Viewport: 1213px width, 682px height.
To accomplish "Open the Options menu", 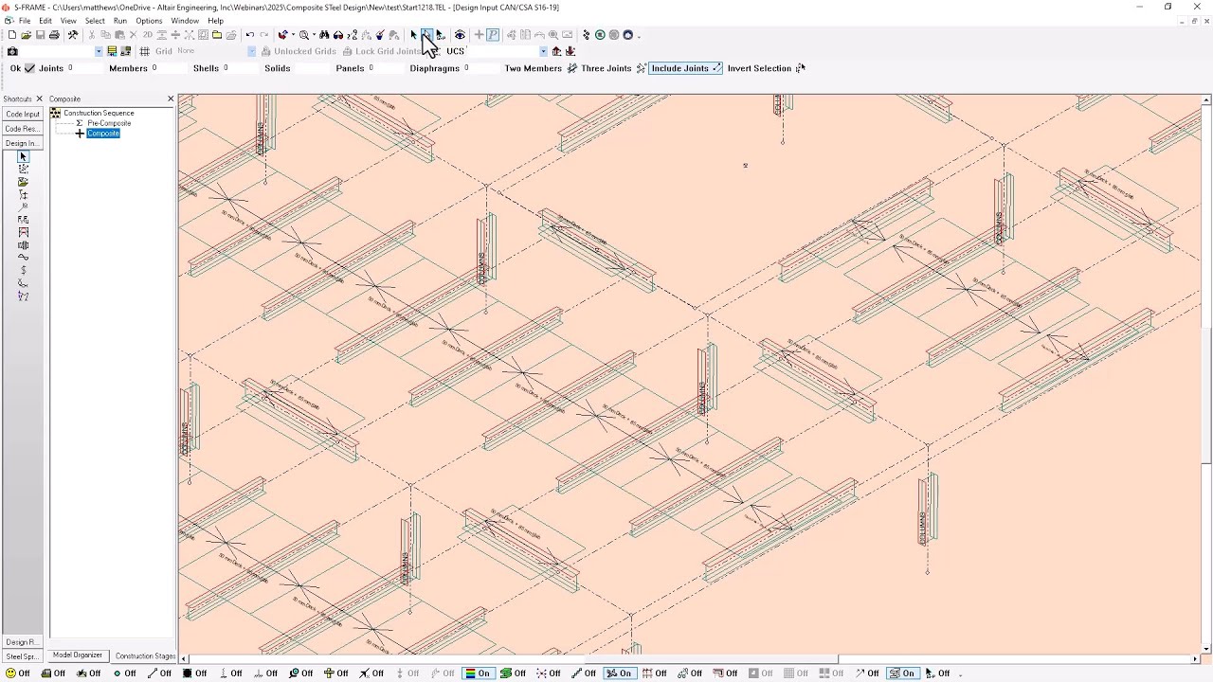I will point(149,21).
